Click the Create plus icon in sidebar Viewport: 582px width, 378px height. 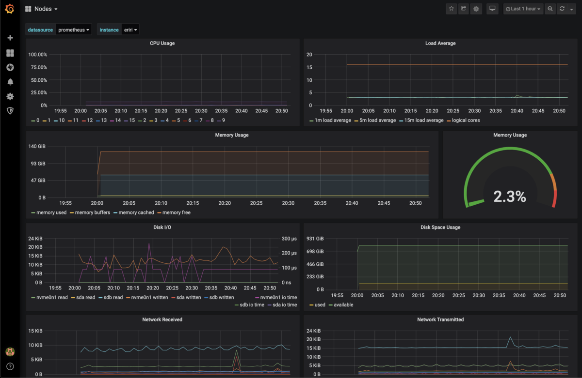click(x=10, y=38)
